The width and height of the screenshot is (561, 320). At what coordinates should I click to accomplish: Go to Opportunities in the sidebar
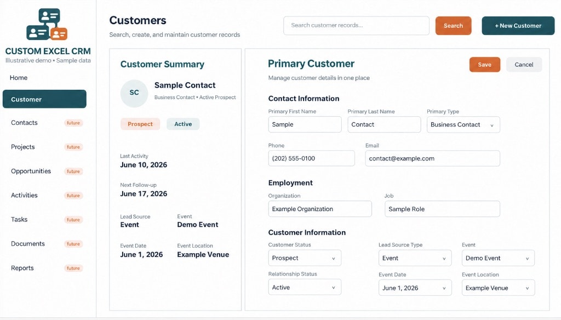(x=31, y=171)
